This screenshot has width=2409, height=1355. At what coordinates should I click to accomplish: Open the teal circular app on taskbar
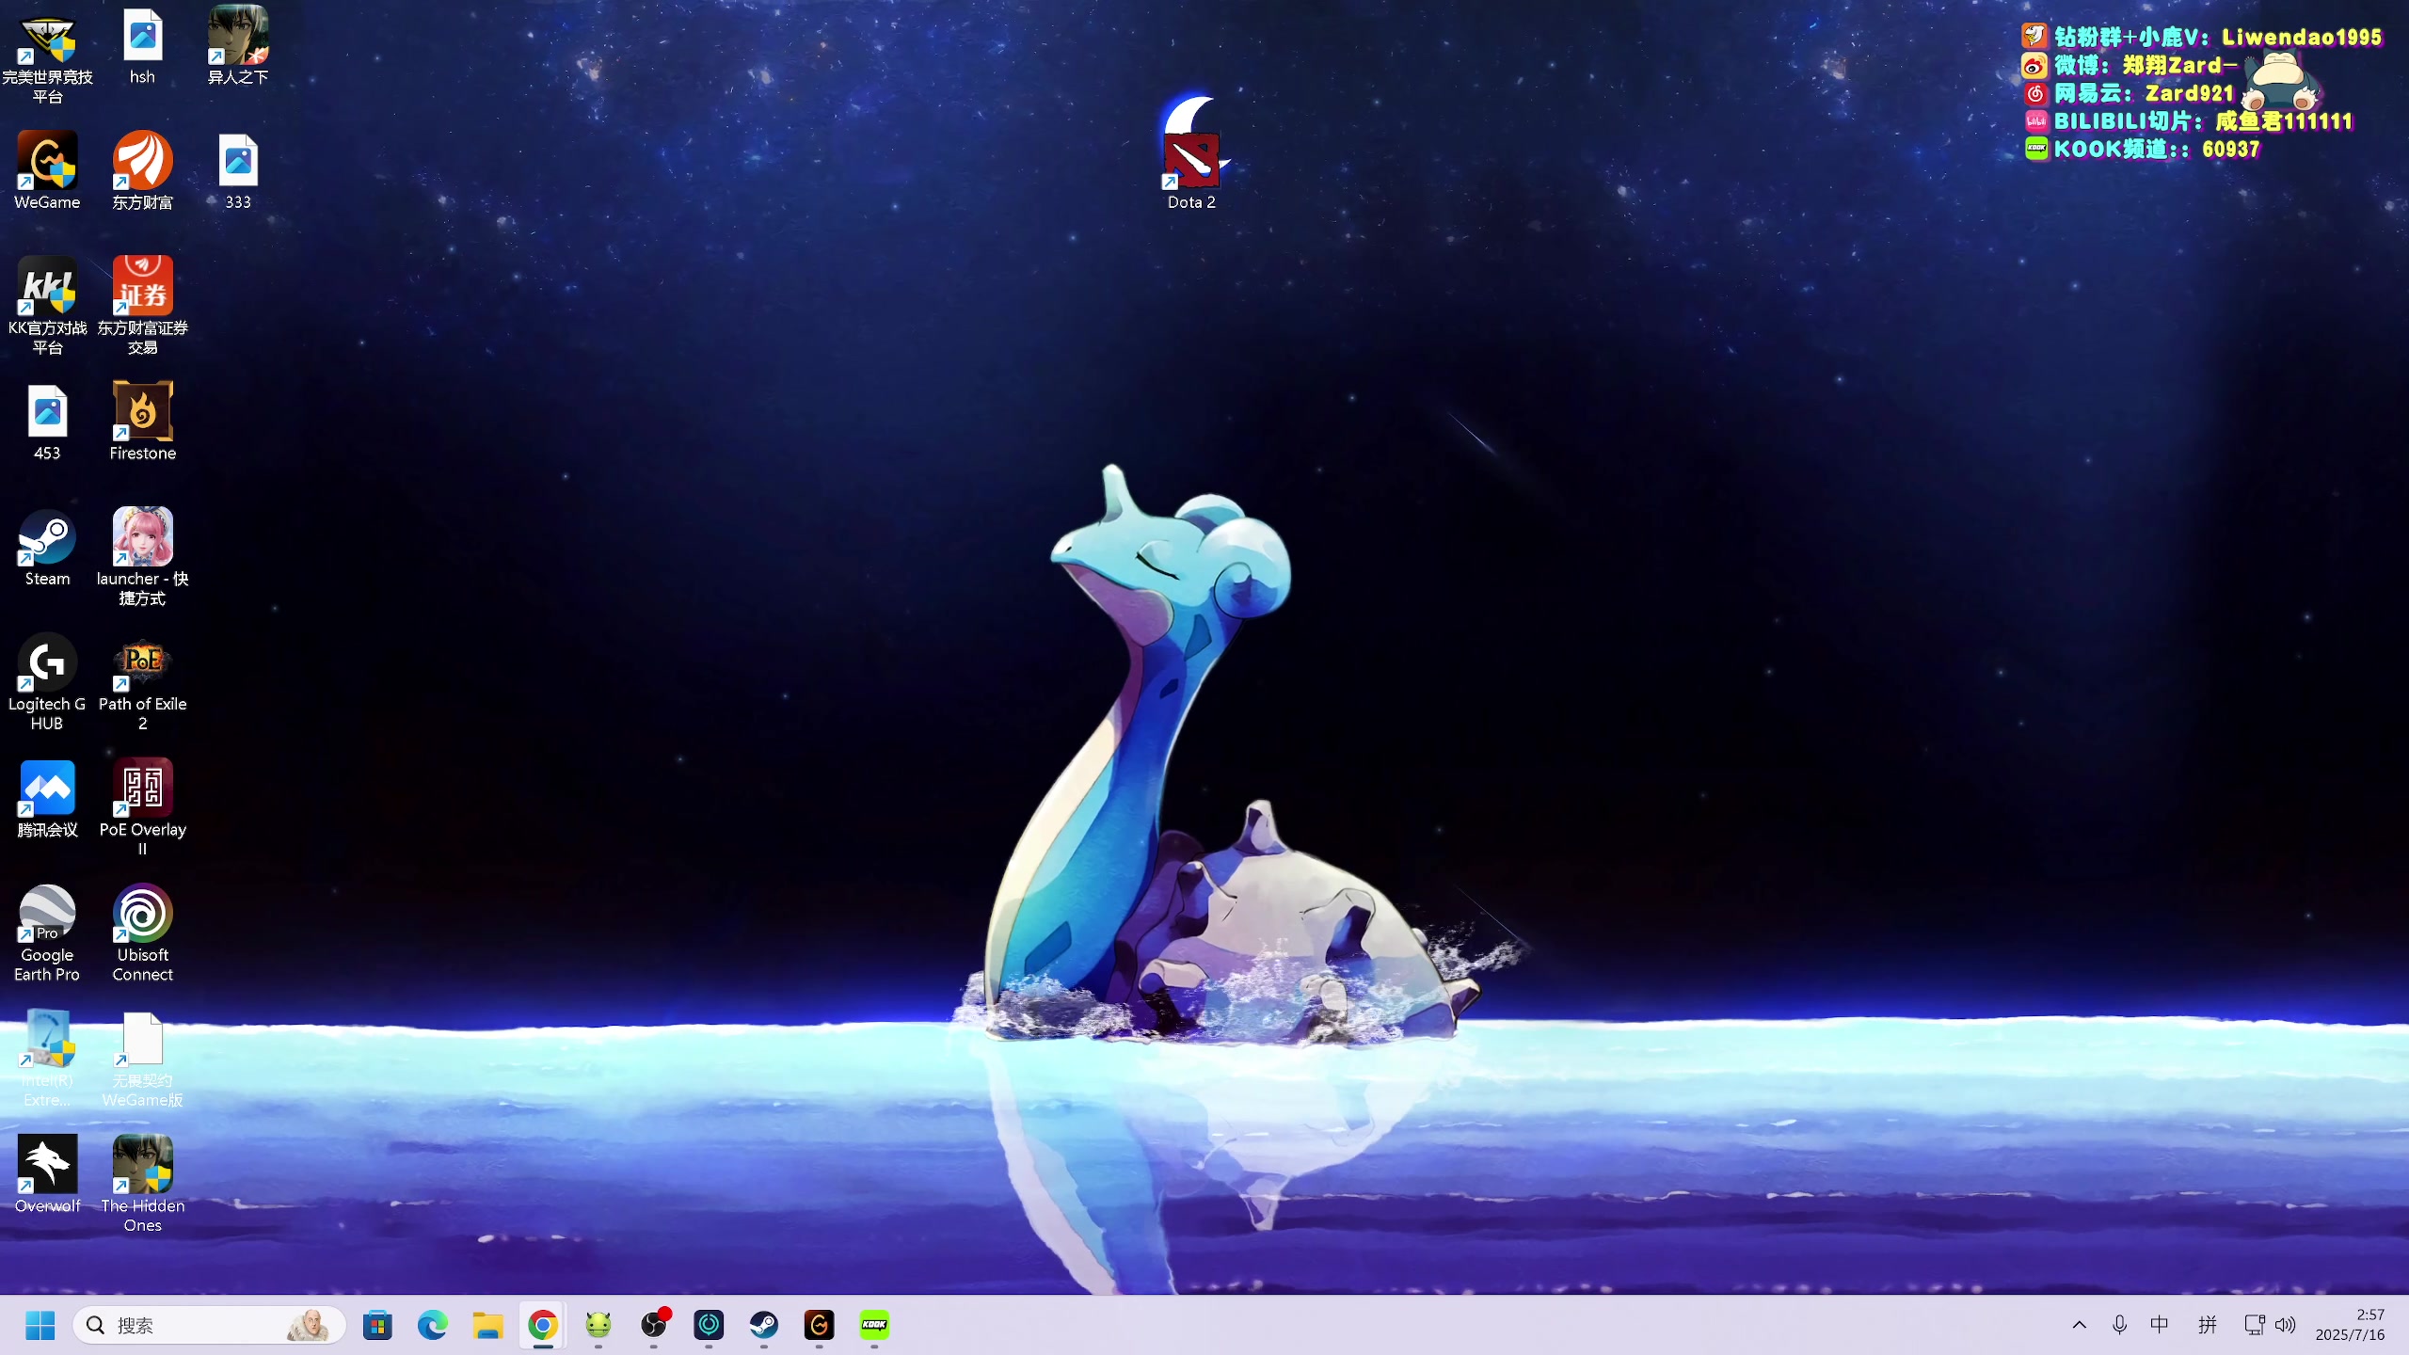(x=709, y=1326)
